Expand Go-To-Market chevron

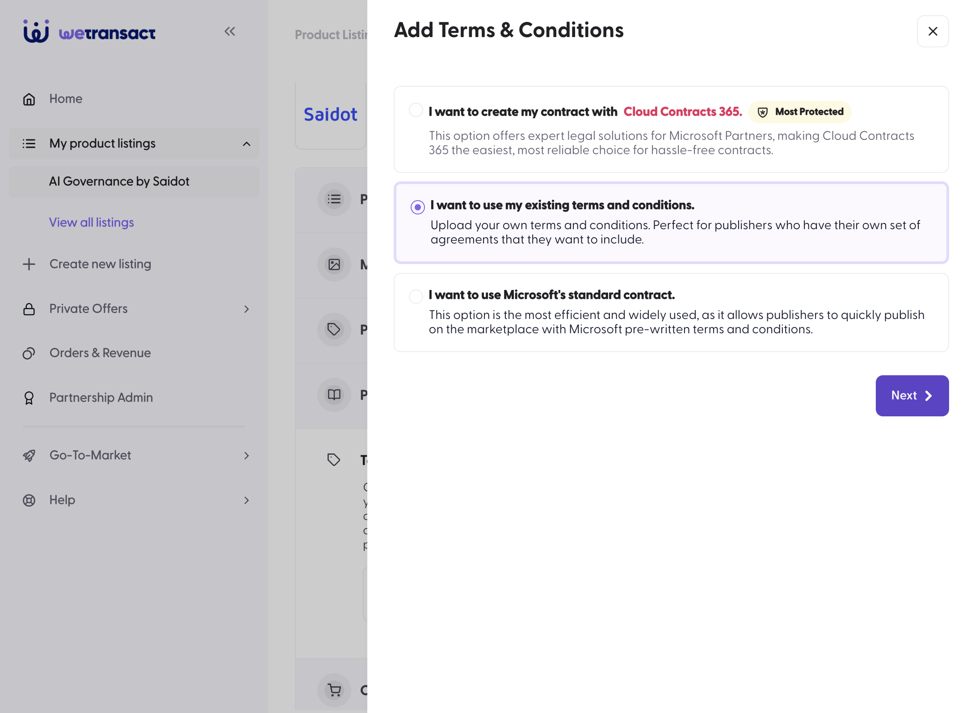coord(247,456)
